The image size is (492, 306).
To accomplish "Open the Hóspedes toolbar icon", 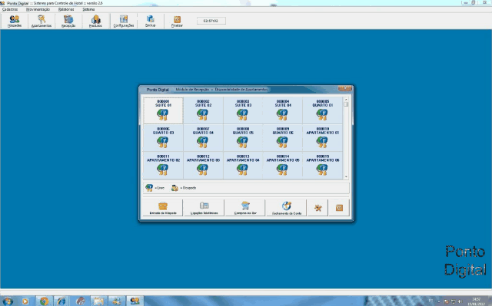I will tap(15, 21).
